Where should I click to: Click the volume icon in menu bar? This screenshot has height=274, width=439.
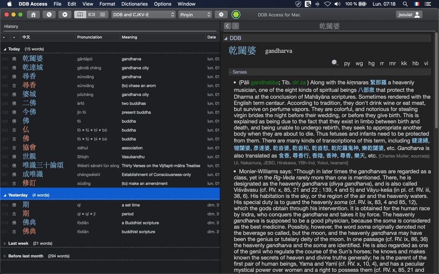(x=337, y=4)
